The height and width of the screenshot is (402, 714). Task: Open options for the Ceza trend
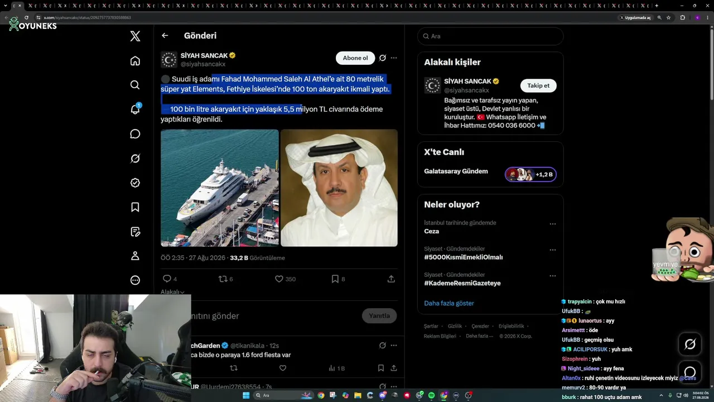[x=553, y=224]
